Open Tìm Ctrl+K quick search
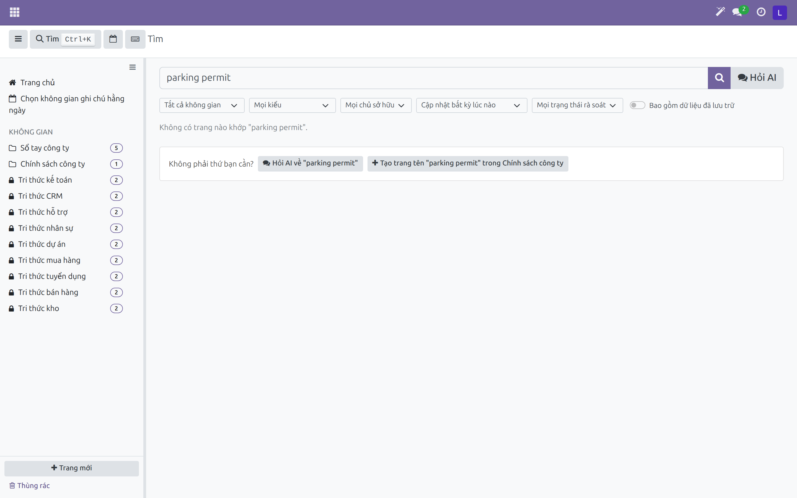797x498 pixels. tap(65, 39)
